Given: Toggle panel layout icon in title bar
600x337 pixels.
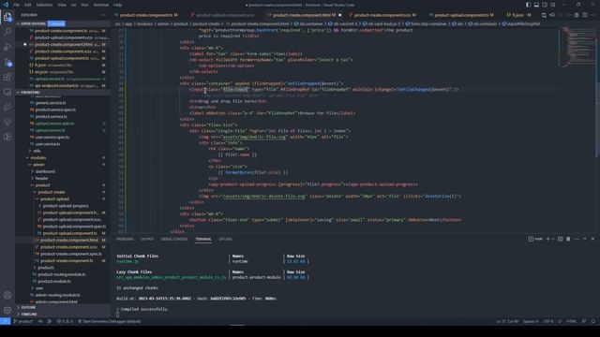Looking at the screenshot, I should click(536, 5).
